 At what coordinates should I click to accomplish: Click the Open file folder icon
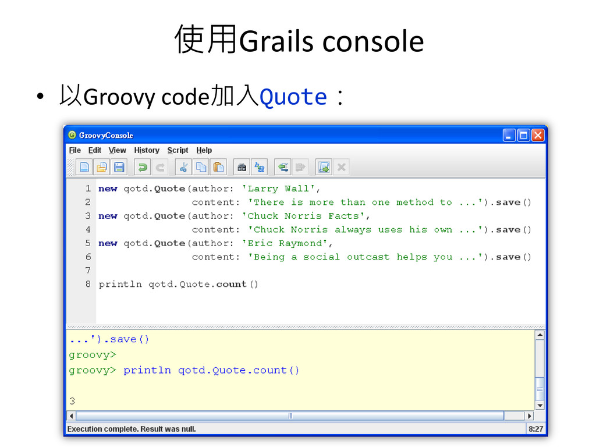pyautogui.click(x=102, y=167)
